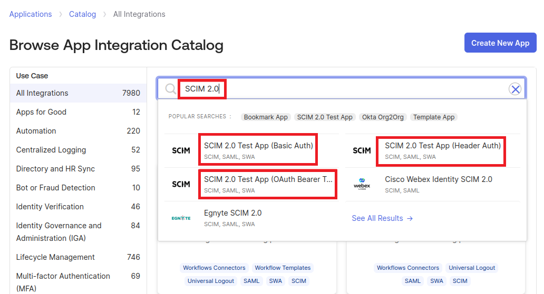The width and height of the screenshot is (544, 294).
Task: Choose Okta Org2Org popular search chip
Action: (383, 117)
